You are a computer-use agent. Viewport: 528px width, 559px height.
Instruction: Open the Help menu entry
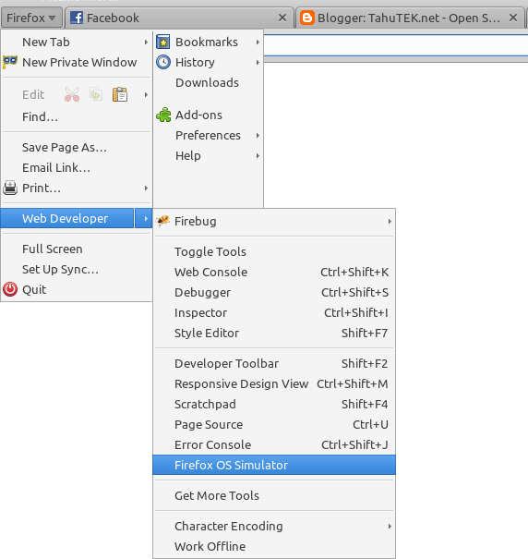pyautogui.click(x=209, y=156)
